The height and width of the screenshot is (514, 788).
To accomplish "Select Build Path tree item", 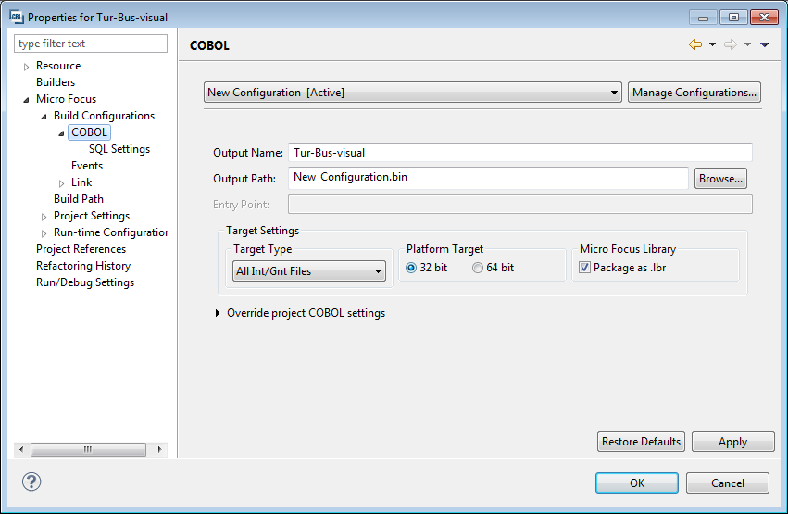I will (x=78, y=199).
